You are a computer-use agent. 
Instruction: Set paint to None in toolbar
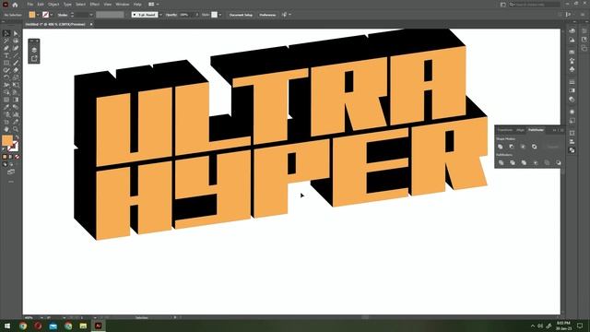[17, 157]
